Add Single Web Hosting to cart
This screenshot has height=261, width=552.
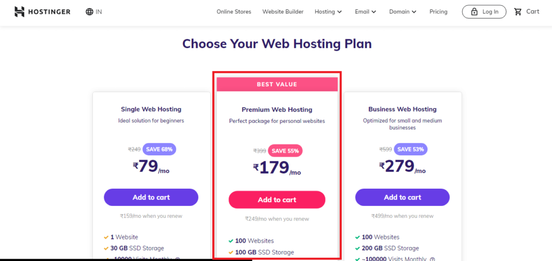[x=151, y=197]
